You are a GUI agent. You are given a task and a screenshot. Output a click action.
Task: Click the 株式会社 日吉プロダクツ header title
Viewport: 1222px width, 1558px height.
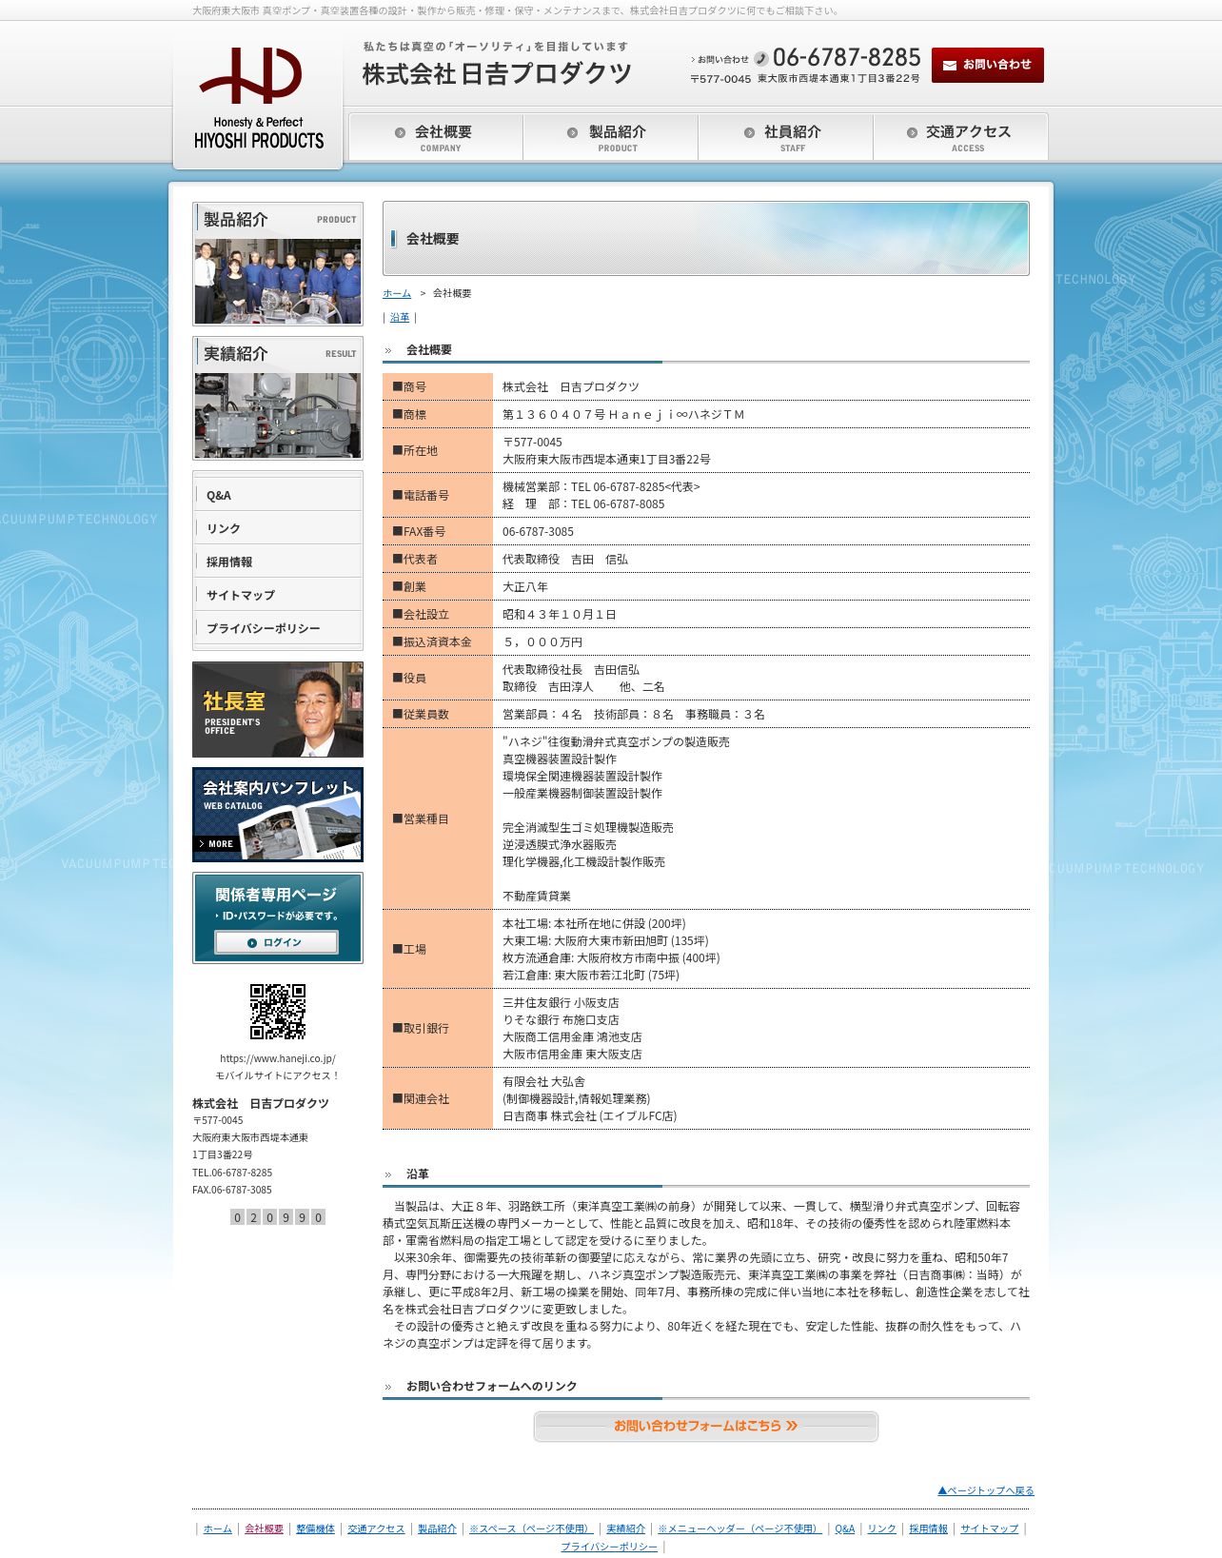tap(497, 73)
